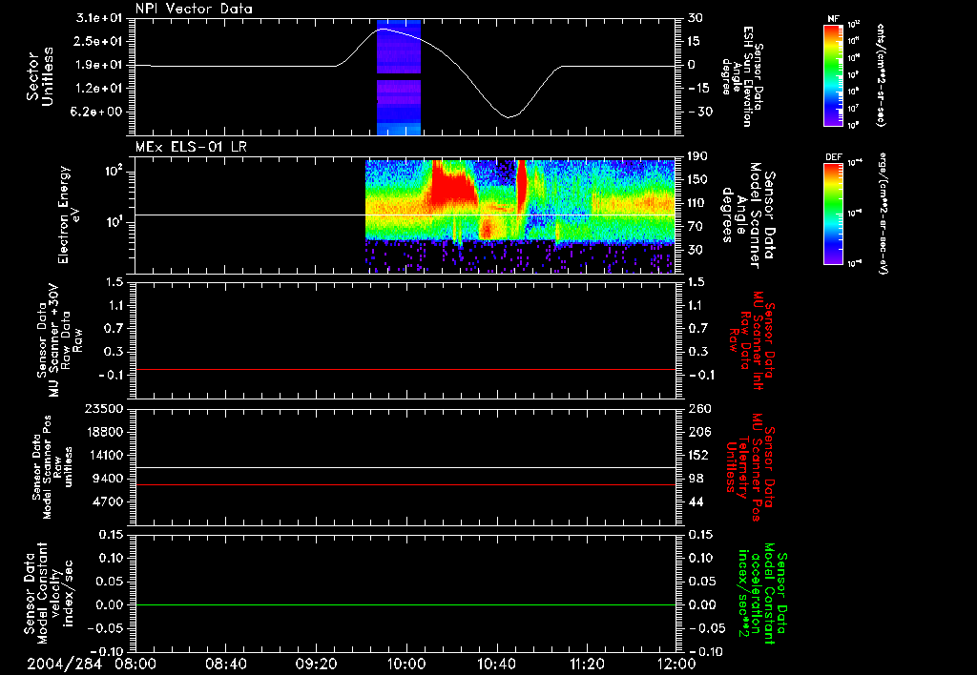Click the 10:00 time axis label
The height and width of the screenshot is (675, 977).
tap(406, 664)
